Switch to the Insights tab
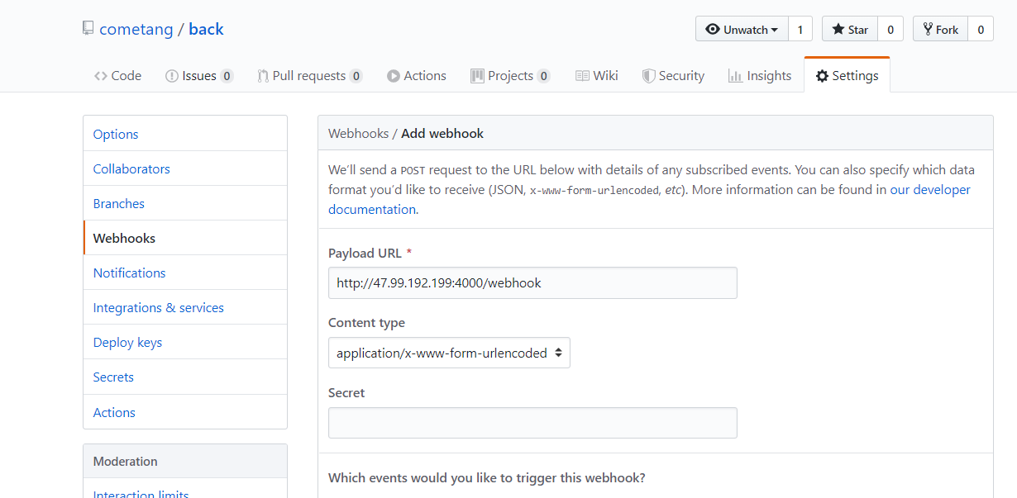The width and height of the screenshot is (1017, 498). pyautogui.click(x=760, y=75)
